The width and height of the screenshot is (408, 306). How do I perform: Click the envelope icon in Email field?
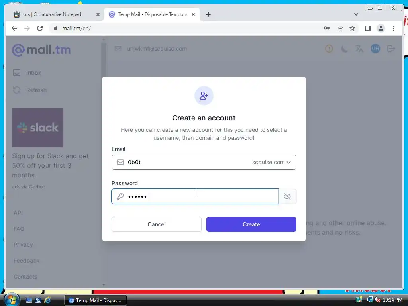coord(120,163)
